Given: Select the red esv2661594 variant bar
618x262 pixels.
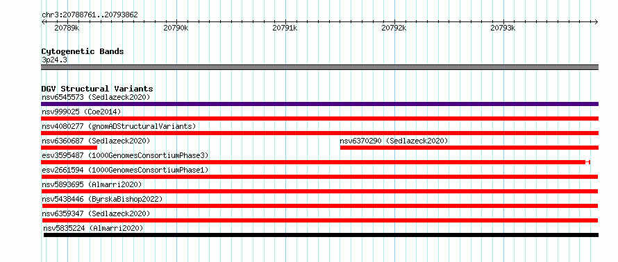Looking at the screenshot, I should 319,177.
